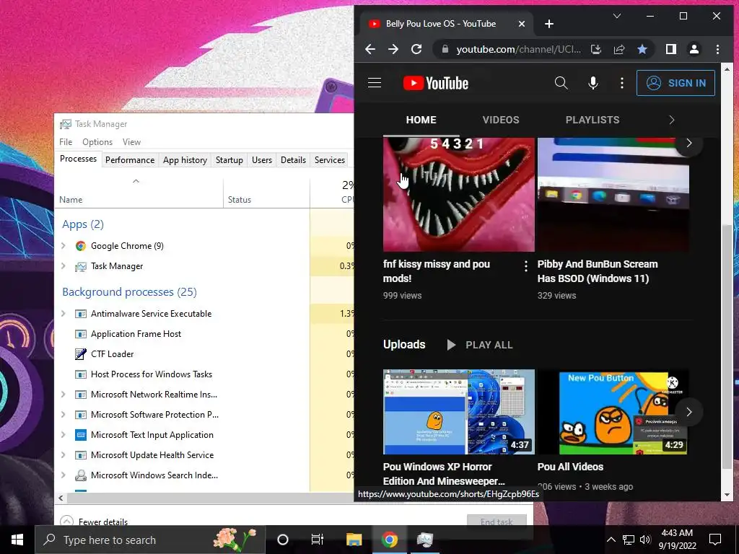The image size is (739, 554).
Task: Open Pibby And BunBun Scream video title
Action: (598, 271)
